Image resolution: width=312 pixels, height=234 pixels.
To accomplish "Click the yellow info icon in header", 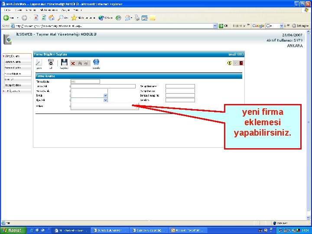I will coord(229,63).
